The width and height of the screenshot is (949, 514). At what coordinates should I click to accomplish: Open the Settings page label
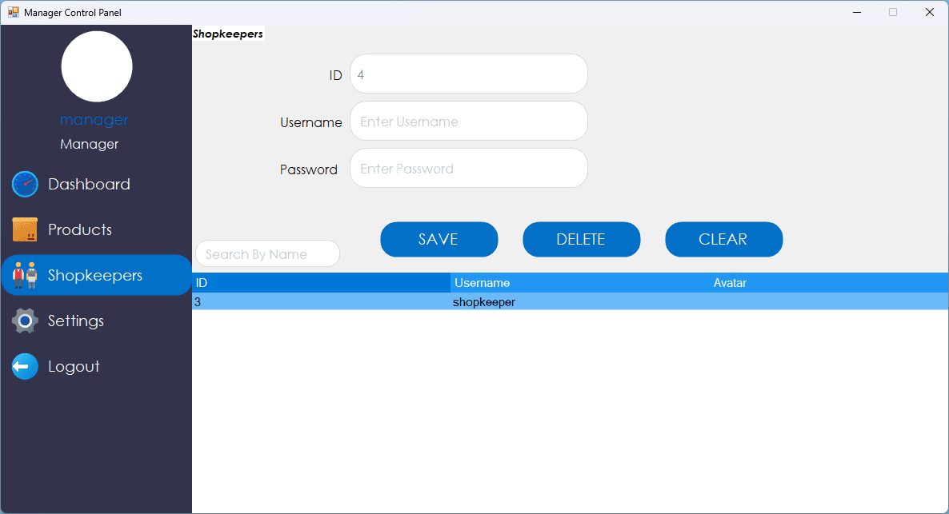point(76,321)
